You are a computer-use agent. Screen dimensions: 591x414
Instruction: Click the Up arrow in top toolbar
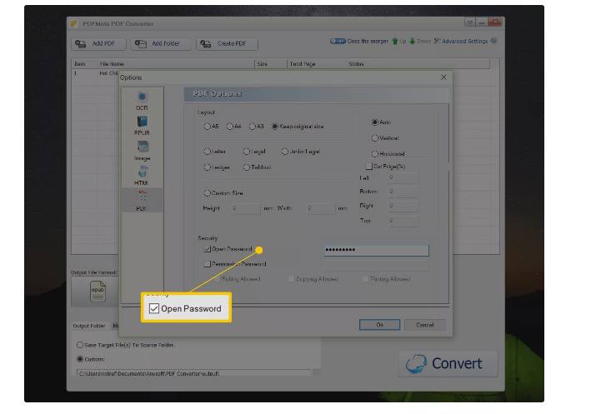click(398, 42)
